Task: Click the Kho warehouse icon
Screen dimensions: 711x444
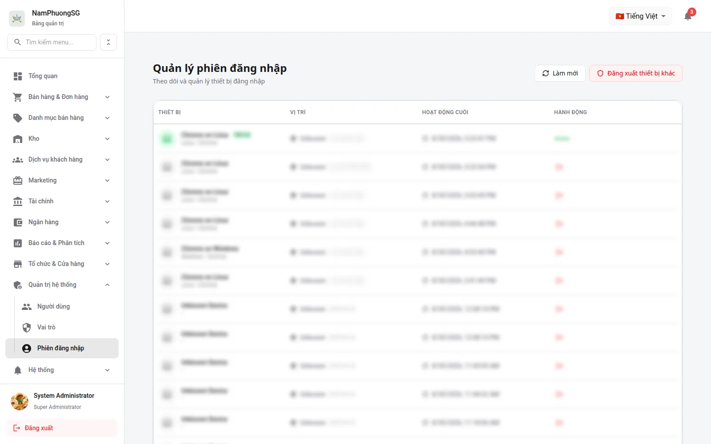Action: pos(18,139)
